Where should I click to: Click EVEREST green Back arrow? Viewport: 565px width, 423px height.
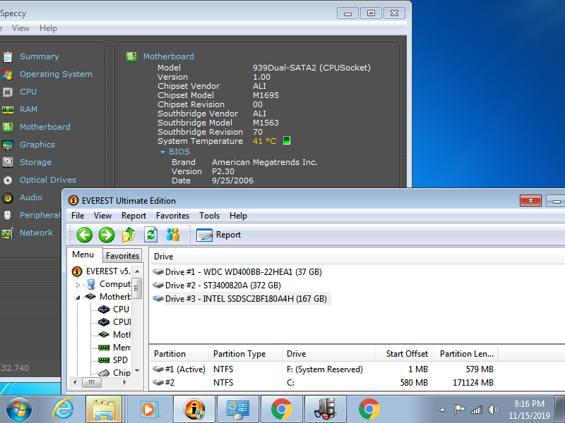85,235
